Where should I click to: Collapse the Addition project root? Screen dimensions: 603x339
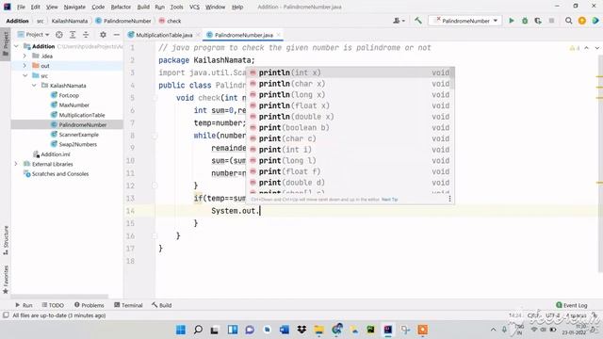click(16, 46)
